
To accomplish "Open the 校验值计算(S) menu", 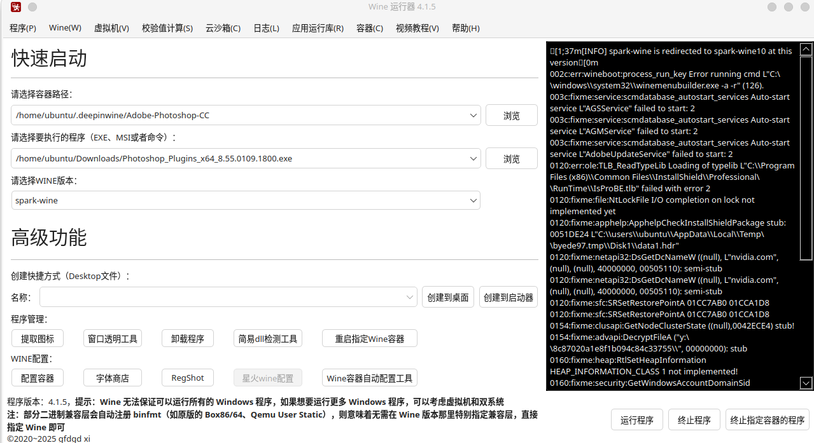I will 167,28.
